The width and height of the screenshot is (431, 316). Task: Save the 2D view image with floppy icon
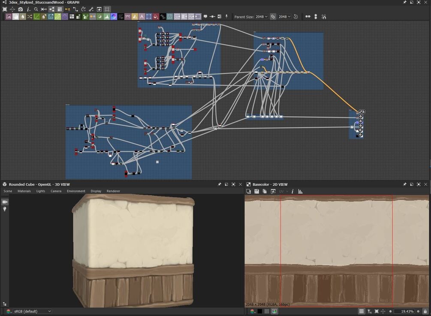click(x=256, y=191)
